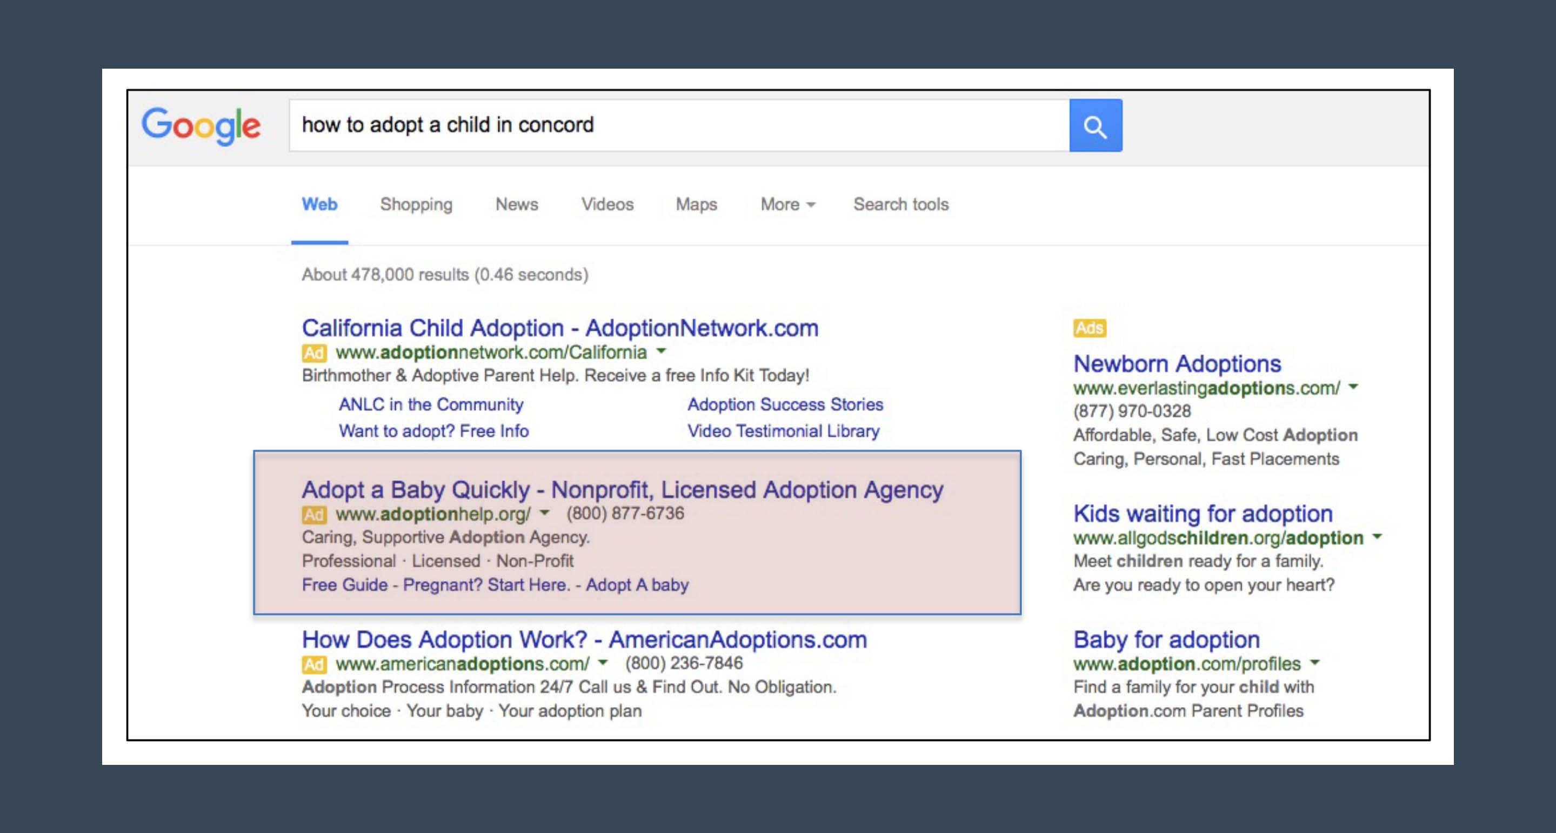
Task: Expand arrow next to allgodschildren.org/adoption URL
Action: tap(1377, 536)
